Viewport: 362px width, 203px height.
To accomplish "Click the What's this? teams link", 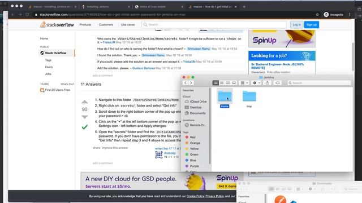I will click(67, 84).
